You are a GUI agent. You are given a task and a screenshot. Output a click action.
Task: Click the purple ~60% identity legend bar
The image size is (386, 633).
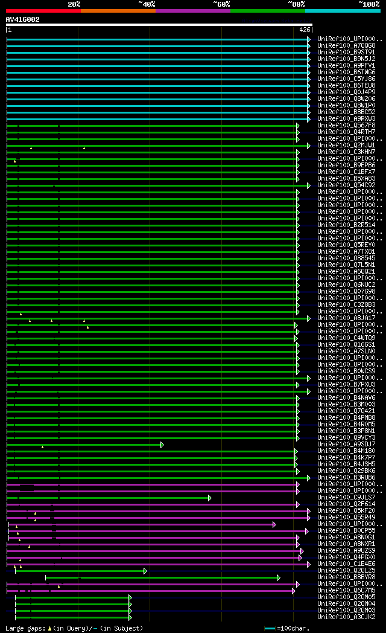coord(193,11)
